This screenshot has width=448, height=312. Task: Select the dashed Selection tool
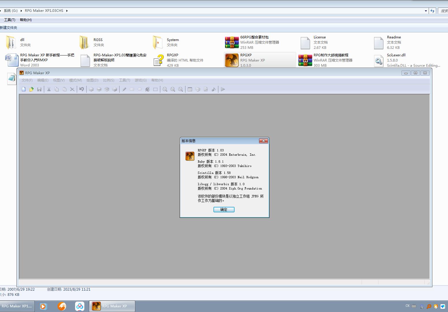155,89
